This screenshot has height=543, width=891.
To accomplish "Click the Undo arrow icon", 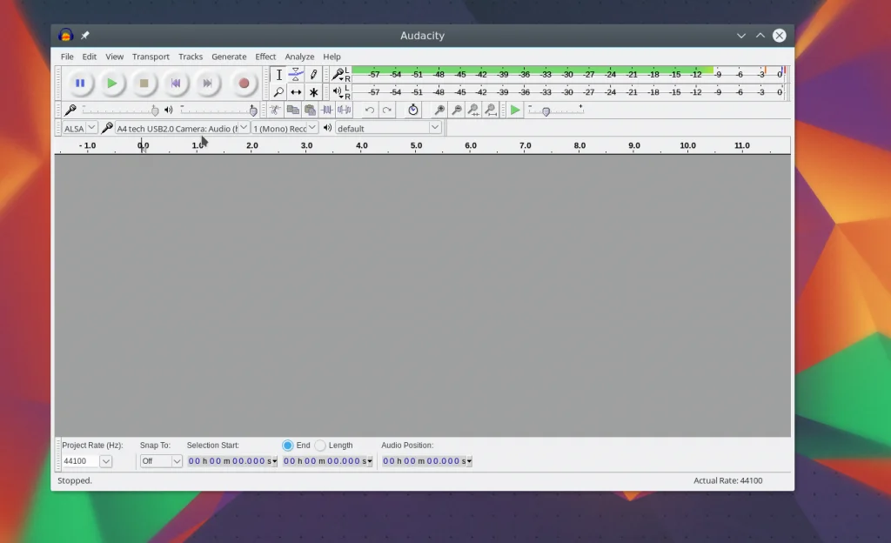I will [370, 111].
